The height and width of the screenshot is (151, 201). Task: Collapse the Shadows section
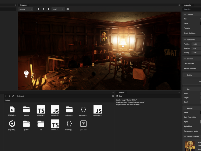185,59
